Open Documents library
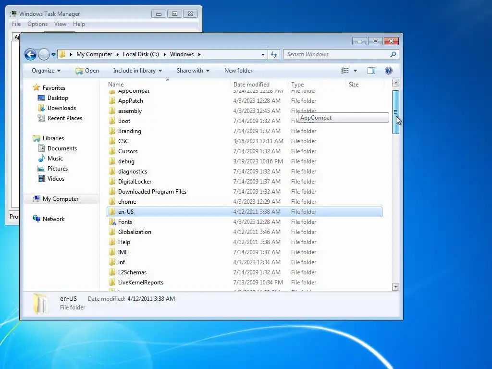Viewport: 492px width, 369px height. (62, 148)
